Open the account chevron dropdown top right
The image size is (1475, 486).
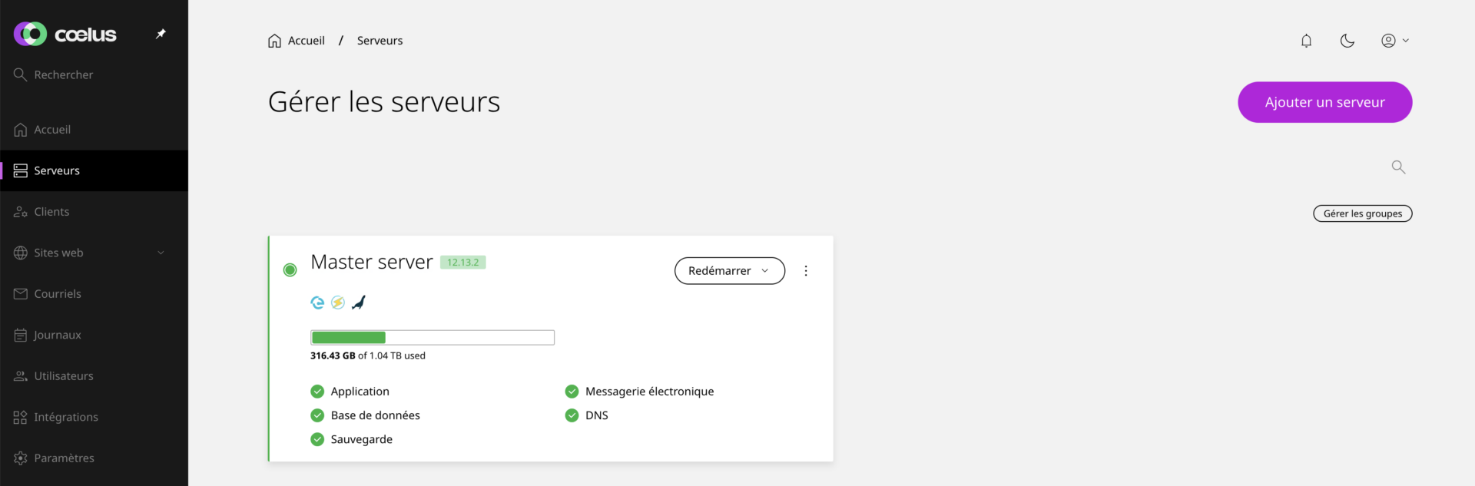(1407, 41)
